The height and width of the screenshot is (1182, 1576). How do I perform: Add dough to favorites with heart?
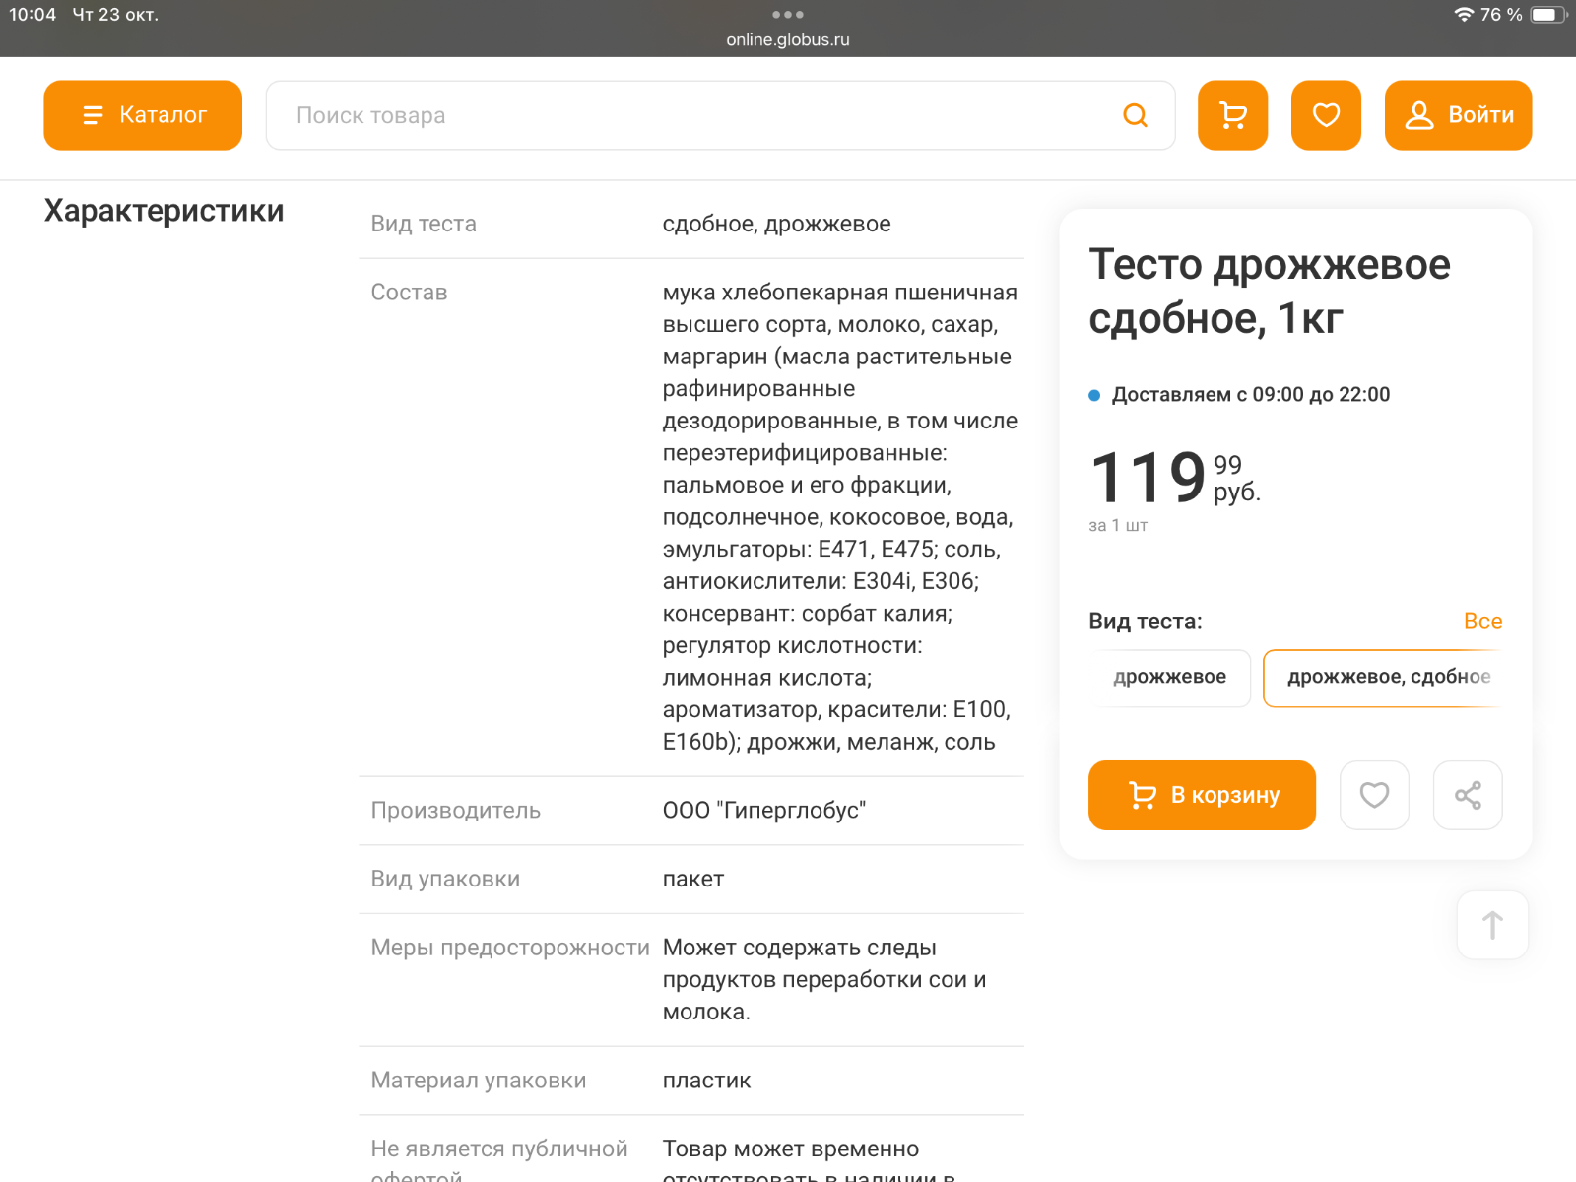[x=1374, y=795]
